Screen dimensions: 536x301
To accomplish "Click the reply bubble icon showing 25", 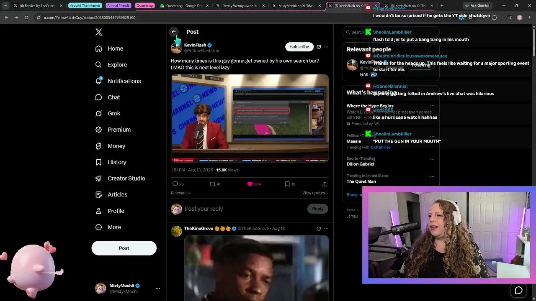I will point(175,184).
